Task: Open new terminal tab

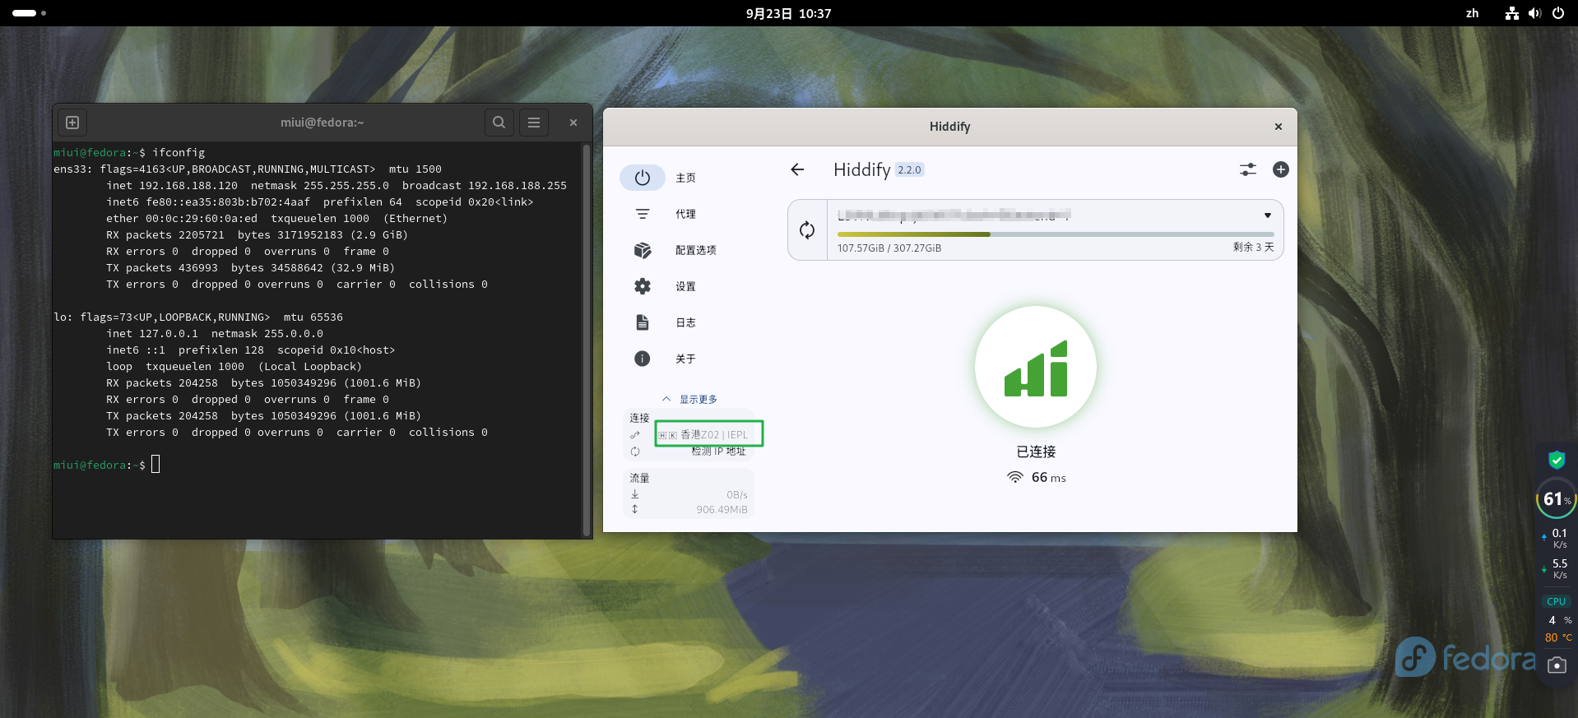Action: pyautogui.click(x=72, y=123)
